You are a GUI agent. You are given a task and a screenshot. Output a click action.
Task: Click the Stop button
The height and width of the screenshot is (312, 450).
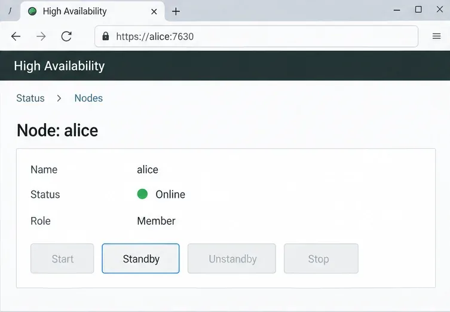pyautogui.click(x=321, y=259)
